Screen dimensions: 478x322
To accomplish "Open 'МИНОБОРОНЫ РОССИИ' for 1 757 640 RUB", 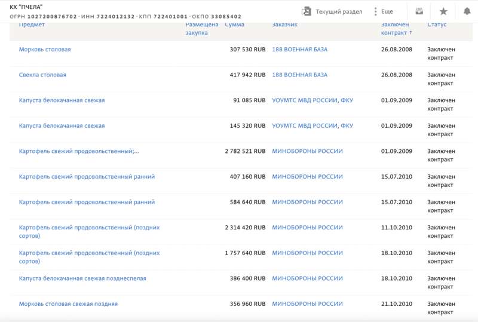I will coord(307,253).
